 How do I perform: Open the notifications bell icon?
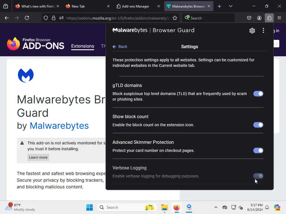pos(267,207)
